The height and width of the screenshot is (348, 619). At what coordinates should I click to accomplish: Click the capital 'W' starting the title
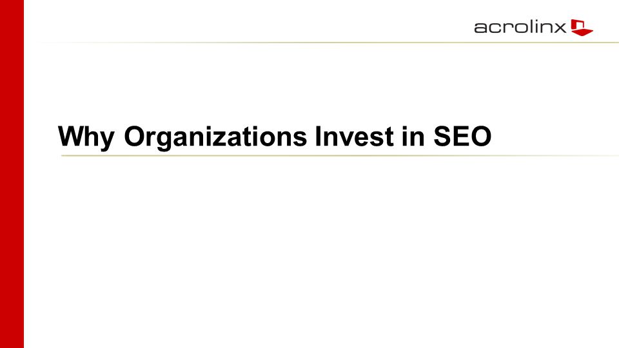point(72,136)
